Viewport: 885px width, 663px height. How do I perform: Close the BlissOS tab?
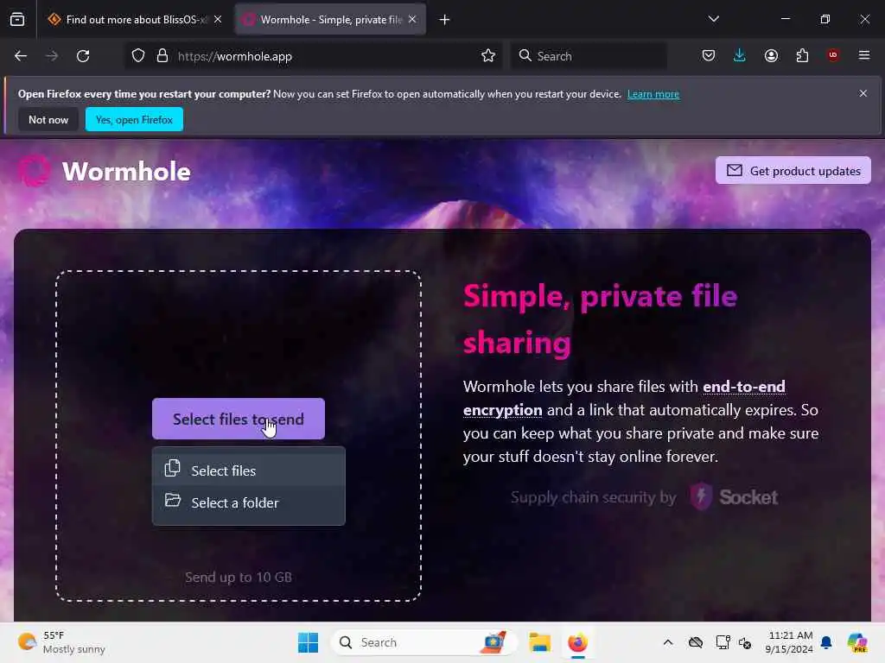pyautogui.click(x=218, y=19)
